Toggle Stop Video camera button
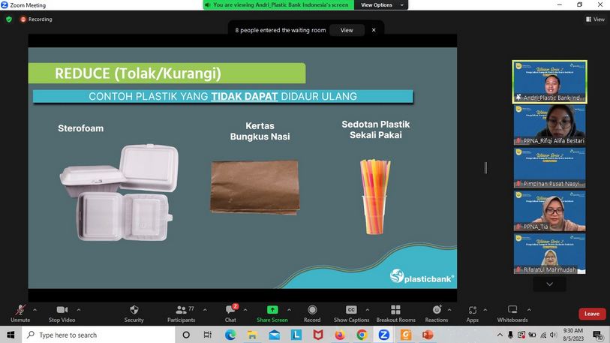 [62, 310]
